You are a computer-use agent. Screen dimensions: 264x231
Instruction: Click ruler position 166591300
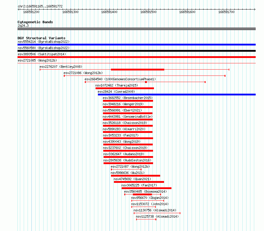tap(70, 12)
